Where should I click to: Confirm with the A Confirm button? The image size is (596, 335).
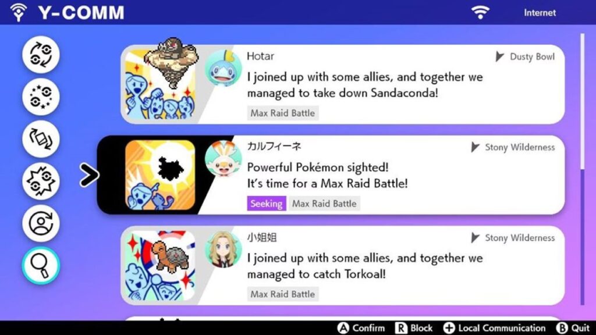361,328
